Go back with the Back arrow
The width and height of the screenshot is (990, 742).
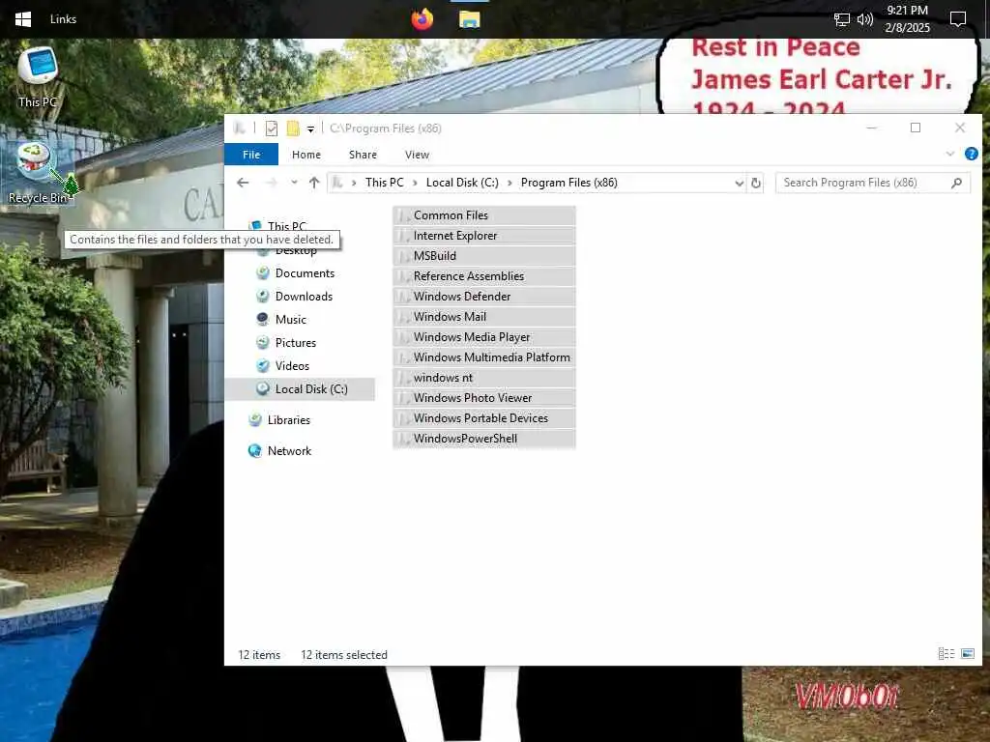pos(243,183)
